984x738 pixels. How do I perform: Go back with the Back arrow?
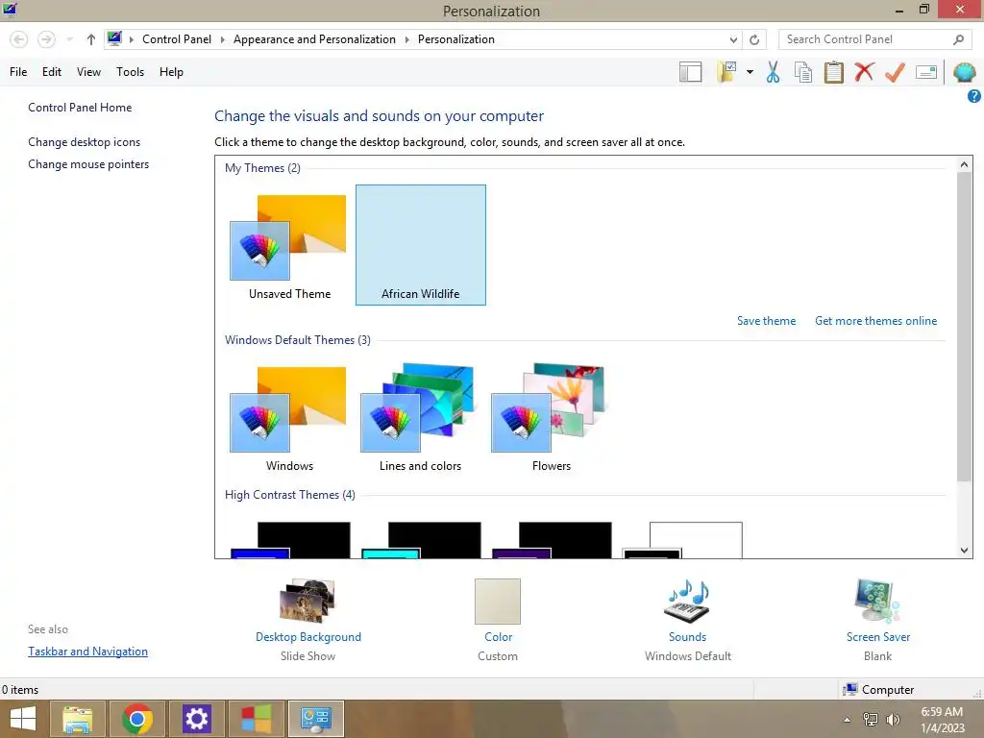19,39
